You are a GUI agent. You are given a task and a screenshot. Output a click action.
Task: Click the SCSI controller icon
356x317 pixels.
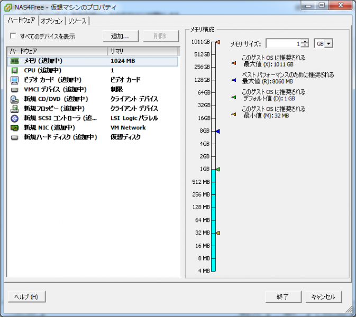click(14, 118)
